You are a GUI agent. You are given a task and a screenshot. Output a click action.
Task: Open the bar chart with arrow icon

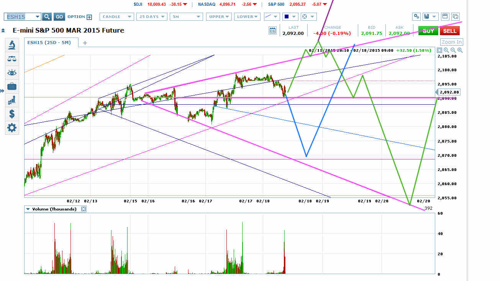tap(12, 100)
